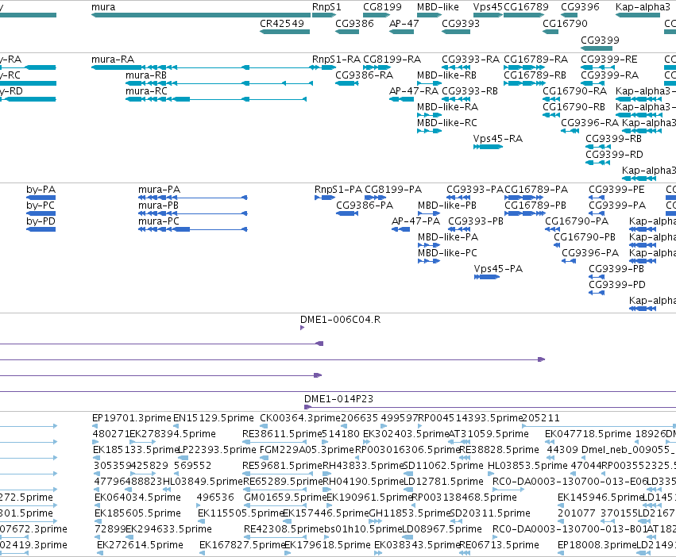Click the AP-47 gene label
The height and width of the screenshot is (557, 676).
pyautogui.click(x=404, y=23)
